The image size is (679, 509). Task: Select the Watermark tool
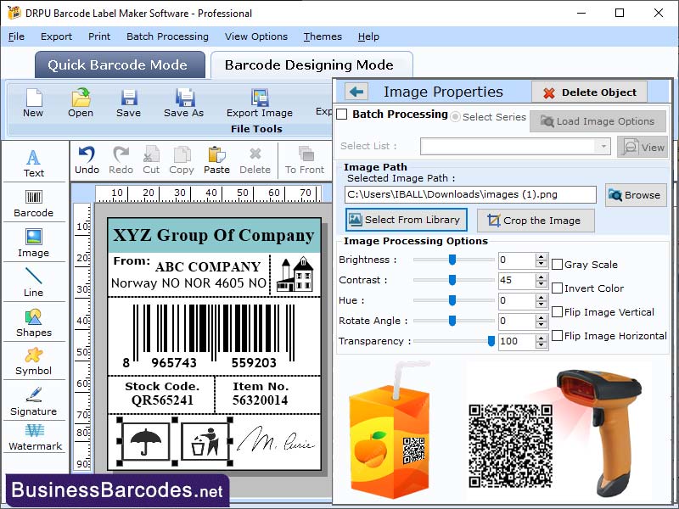point(35,437)
